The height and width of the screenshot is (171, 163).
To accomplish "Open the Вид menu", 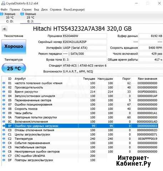I will tap(36, 10).
